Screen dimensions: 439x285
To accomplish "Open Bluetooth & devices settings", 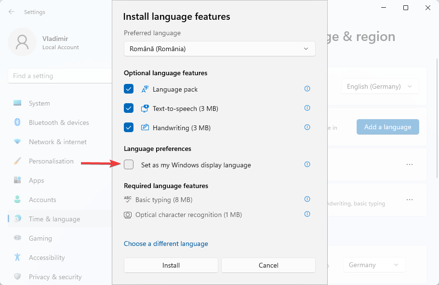I will [x=58, y=122].
